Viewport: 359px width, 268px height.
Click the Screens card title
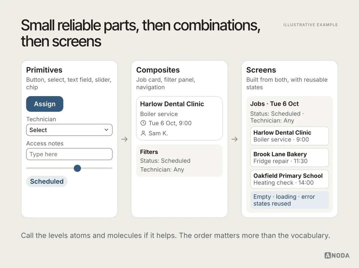coord(261,70)
